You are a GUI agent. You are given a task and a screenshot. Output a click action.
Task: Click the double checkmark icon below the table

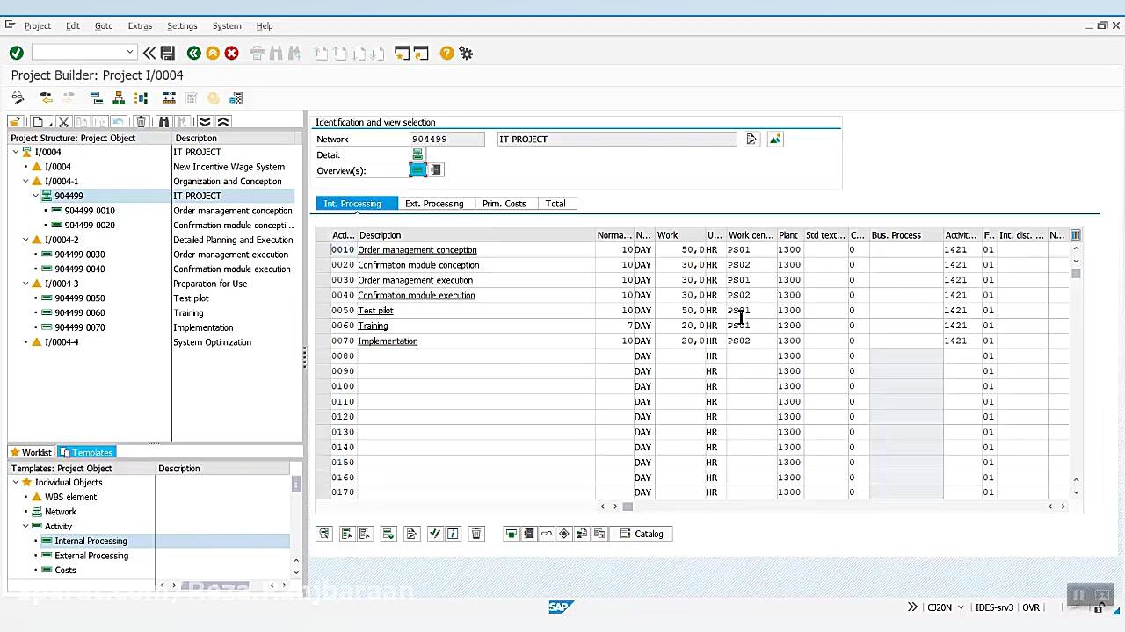pos(434,534)
